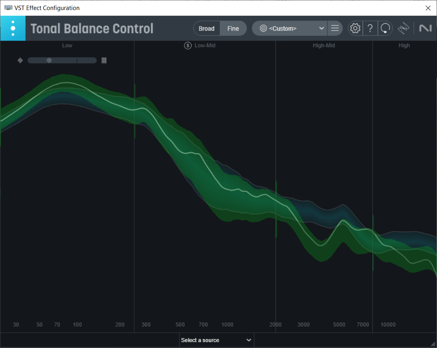Click the crossed-out bypass icon

pos(403,28)
